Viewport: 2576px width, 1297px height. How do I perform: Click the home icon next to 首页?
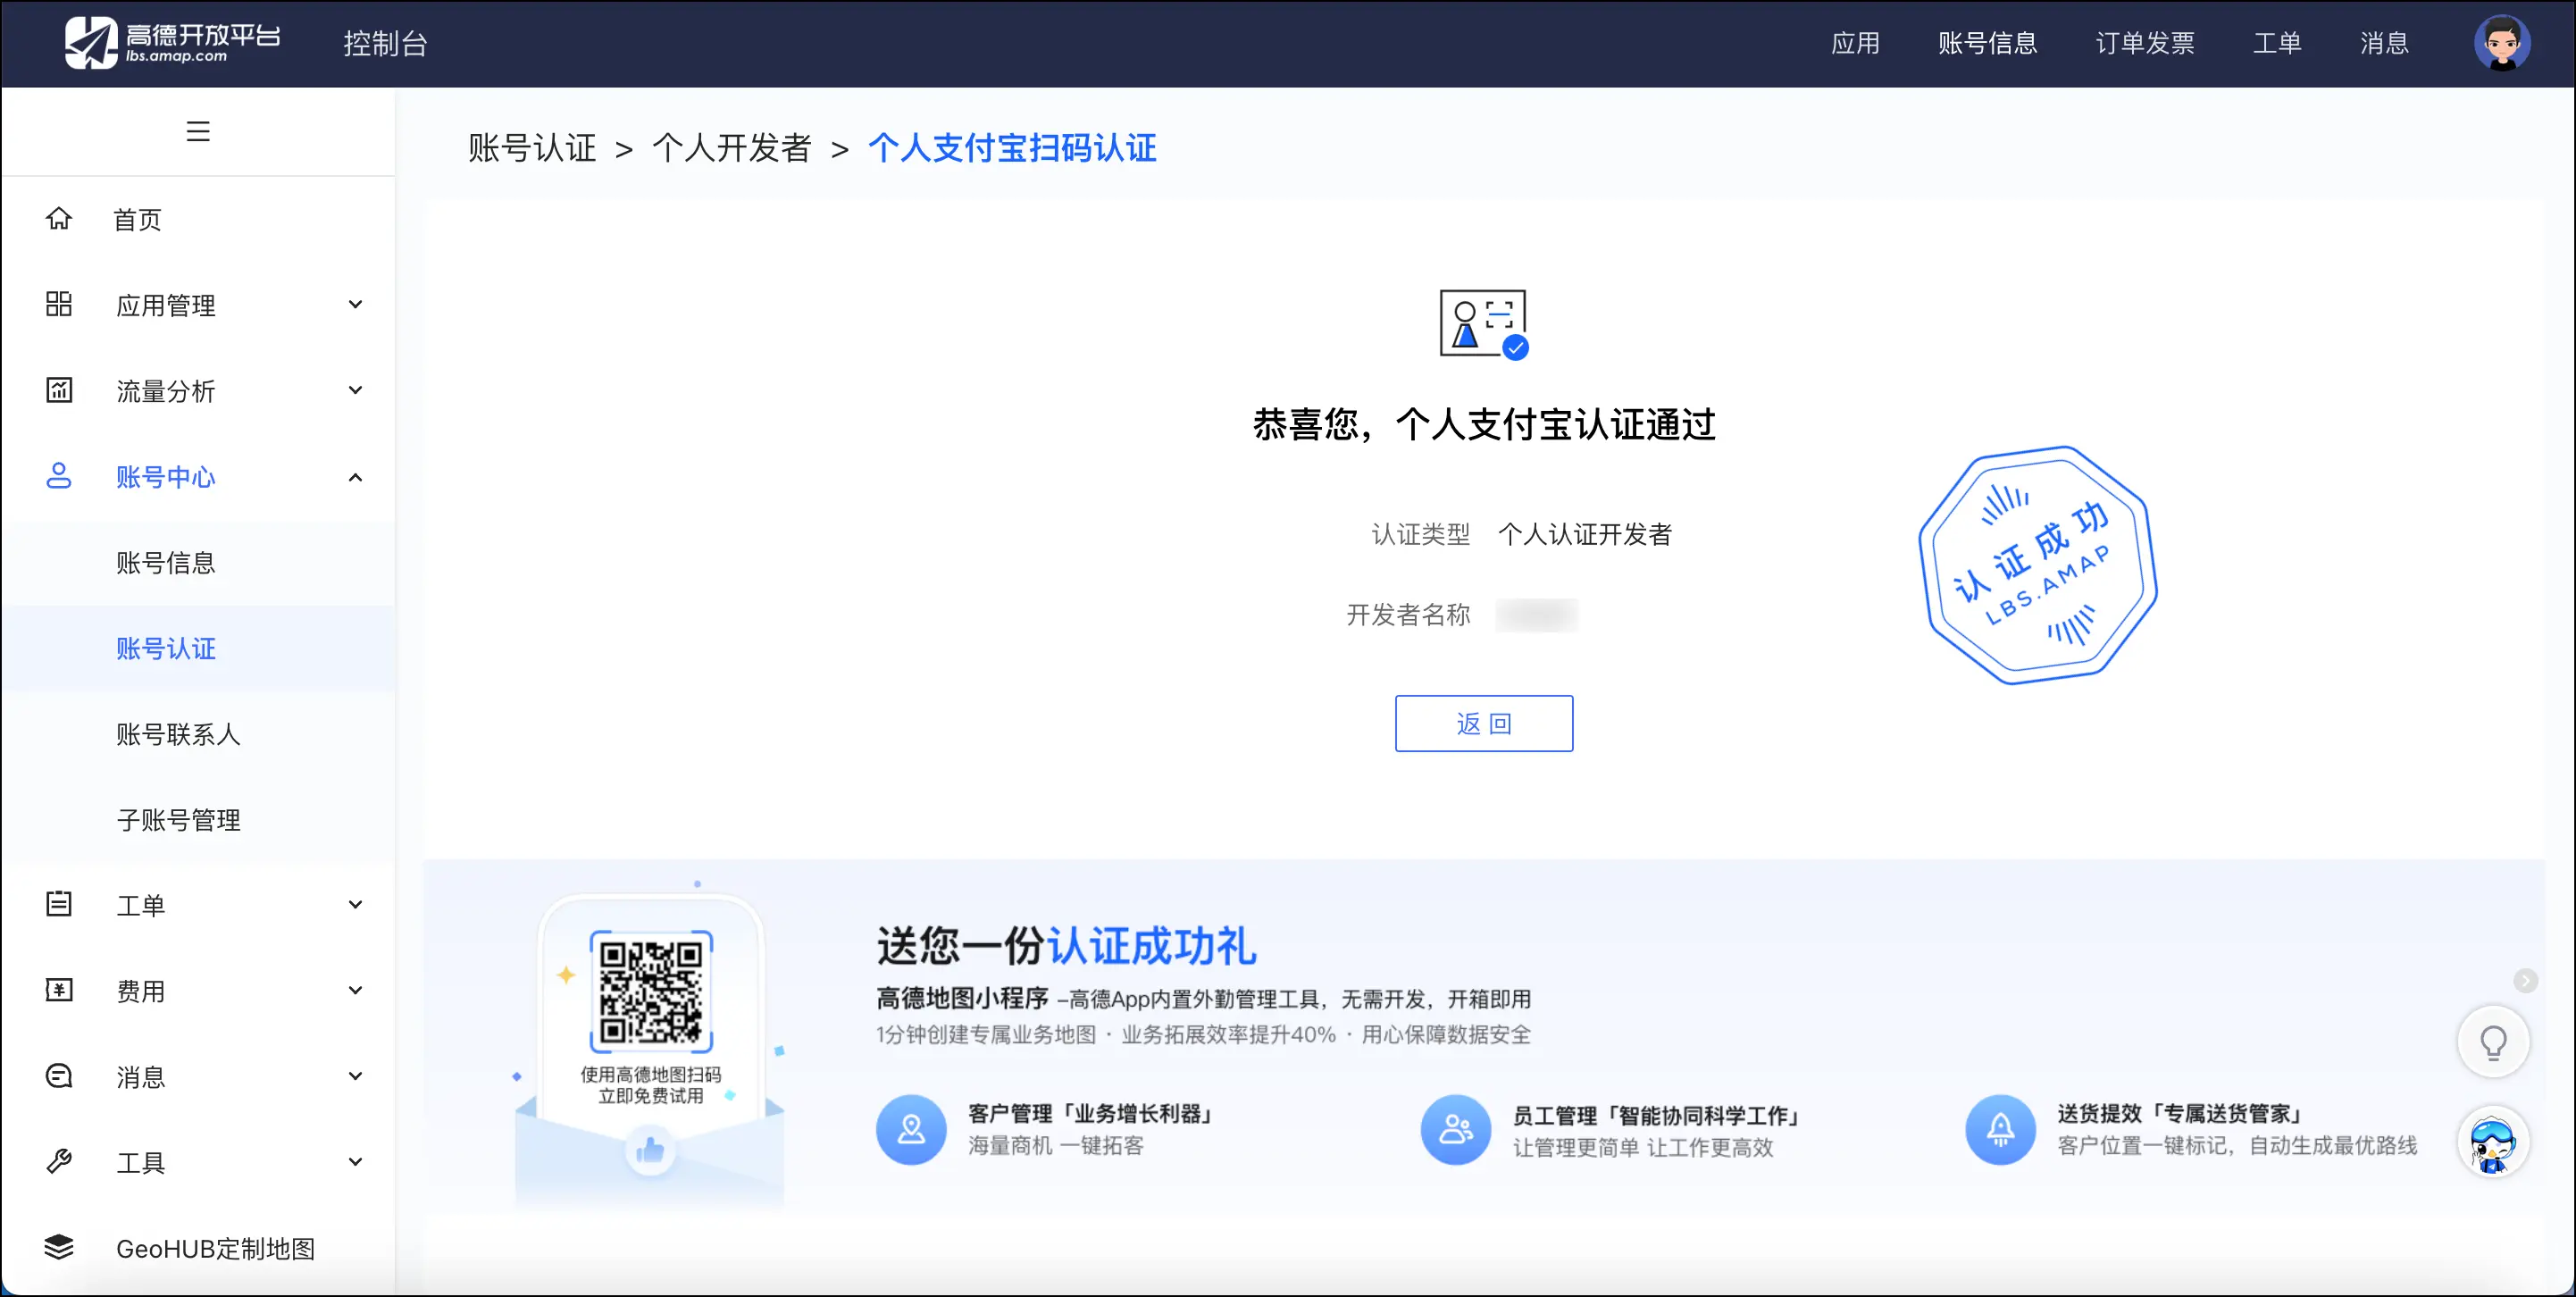pyautogui.click(x=59, y=218)
